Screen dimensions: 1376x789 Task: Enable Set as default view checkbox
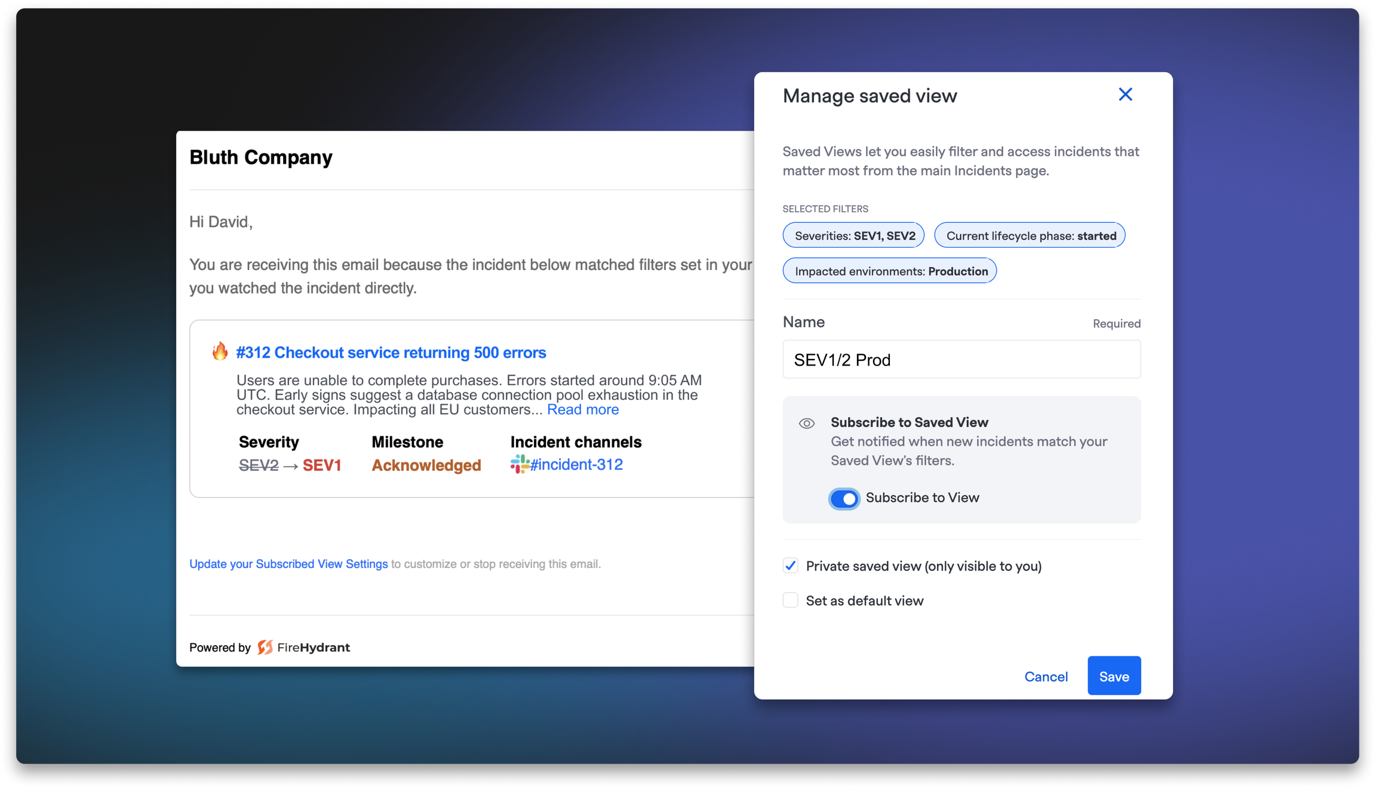point(790,600)
